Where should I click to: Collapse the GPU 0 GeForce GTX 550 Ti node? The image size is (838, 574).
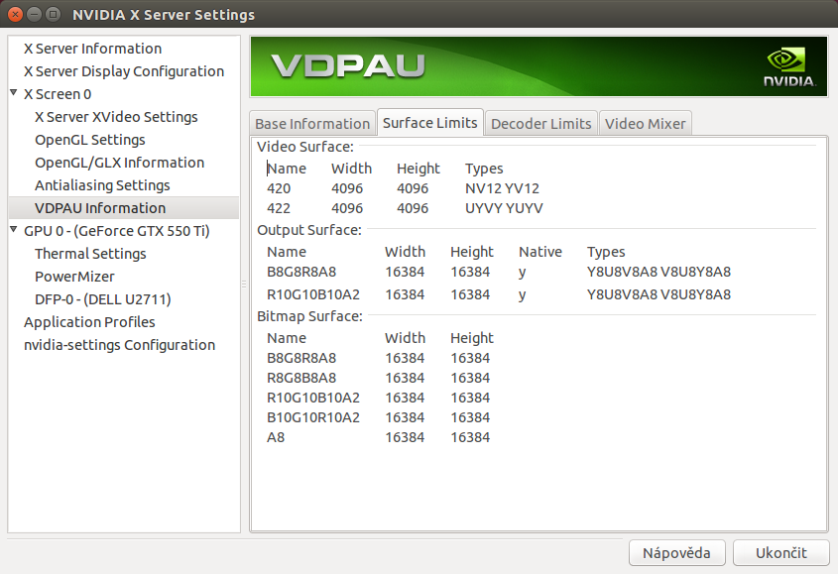coord(14,229)
